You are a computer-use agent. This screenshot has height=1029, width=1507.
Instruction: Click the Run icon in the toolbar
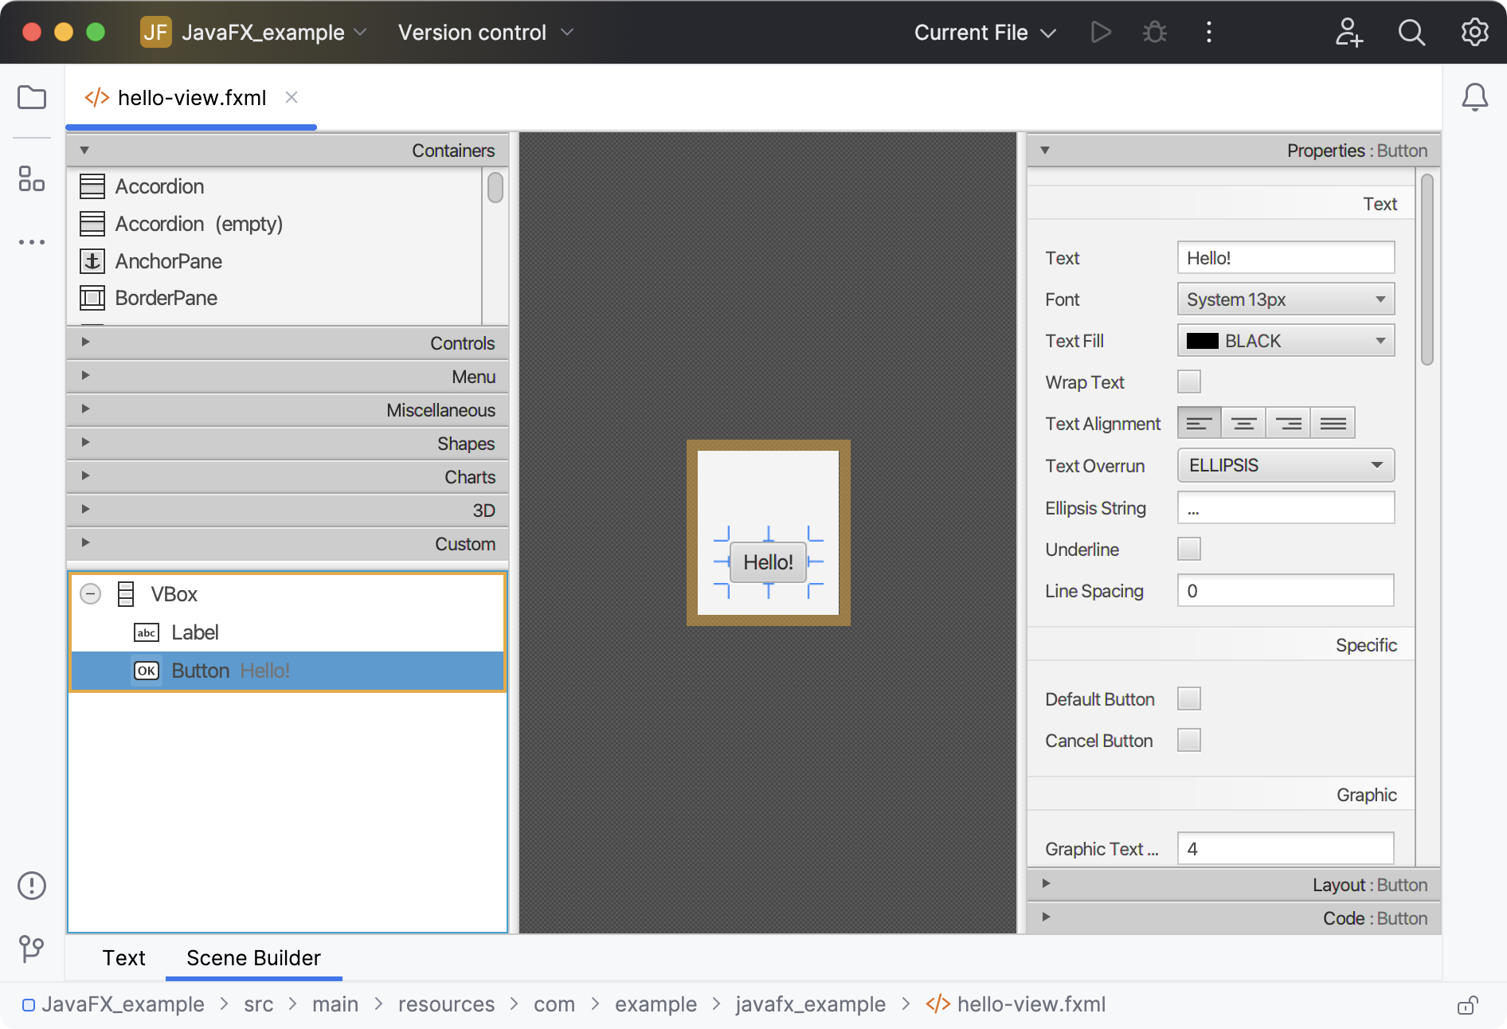click(x=1101, y=33)
